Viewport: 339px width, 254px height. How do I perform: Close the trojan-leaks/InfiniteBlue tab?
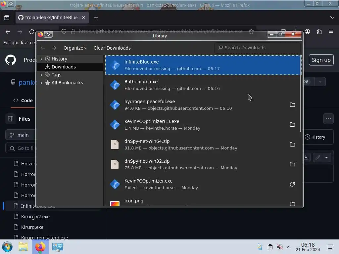click(83, 18)
